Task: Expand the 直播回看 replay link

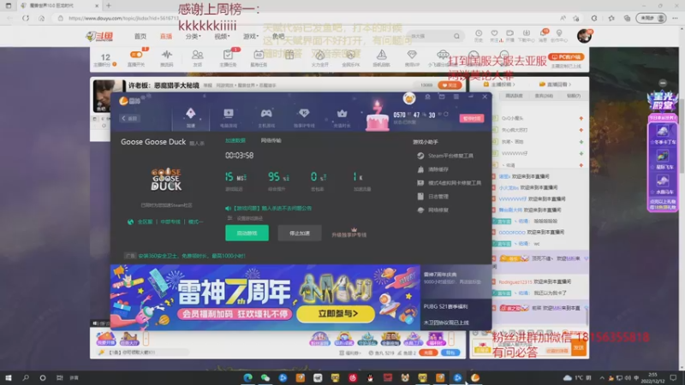Action: click(555, 84)
